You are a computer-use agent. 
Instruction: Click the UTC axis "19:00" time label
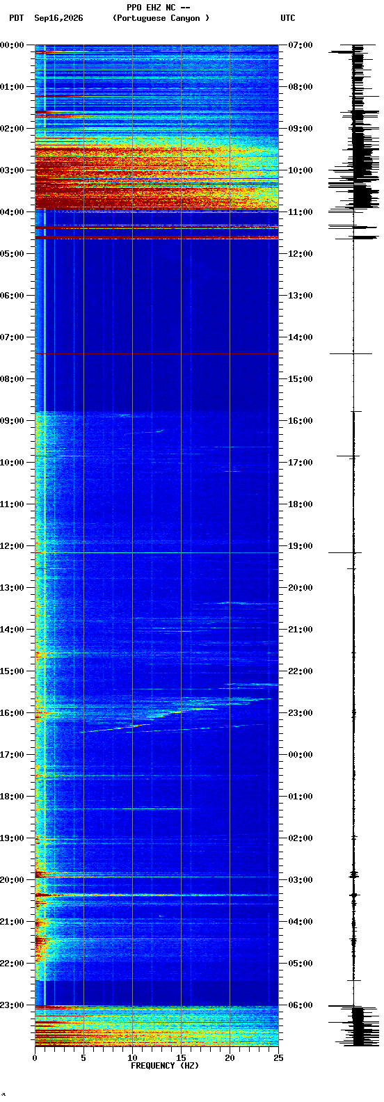[x=300, y=546]
